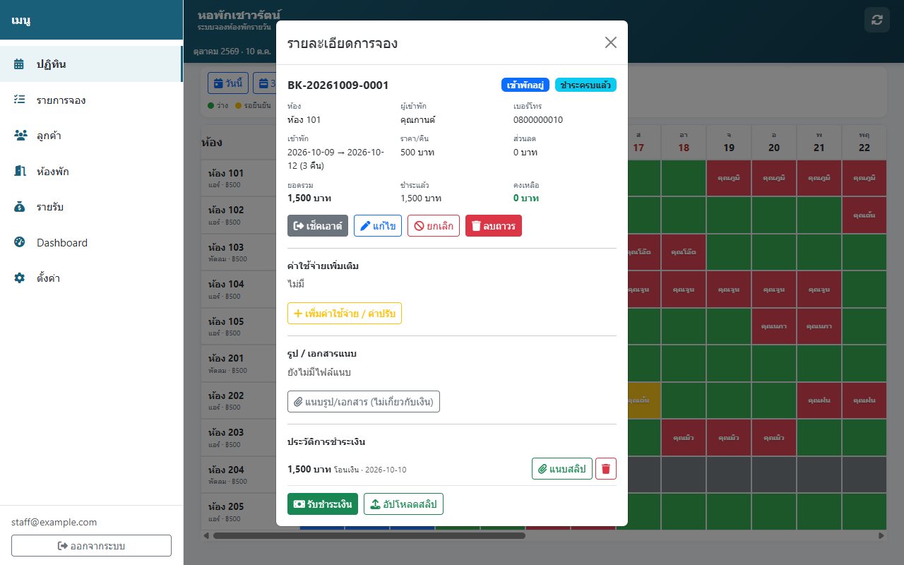Click แนบสลิป attach slip button
Viewport: 904px width, 565px height.
point(562,468)
